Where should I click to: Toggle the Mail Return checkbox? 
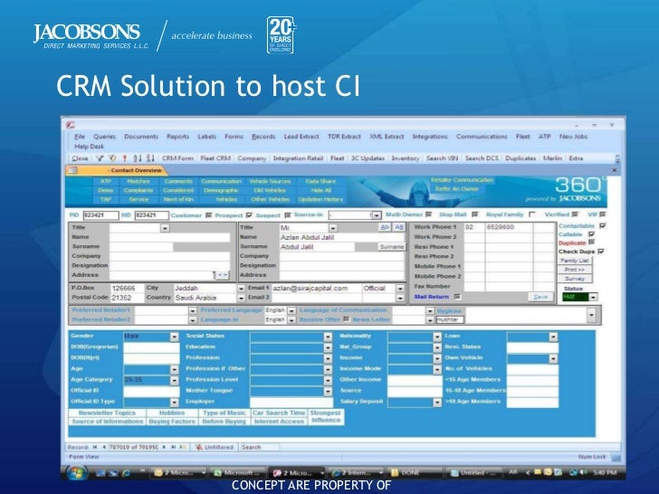click(x=458, y=297)
